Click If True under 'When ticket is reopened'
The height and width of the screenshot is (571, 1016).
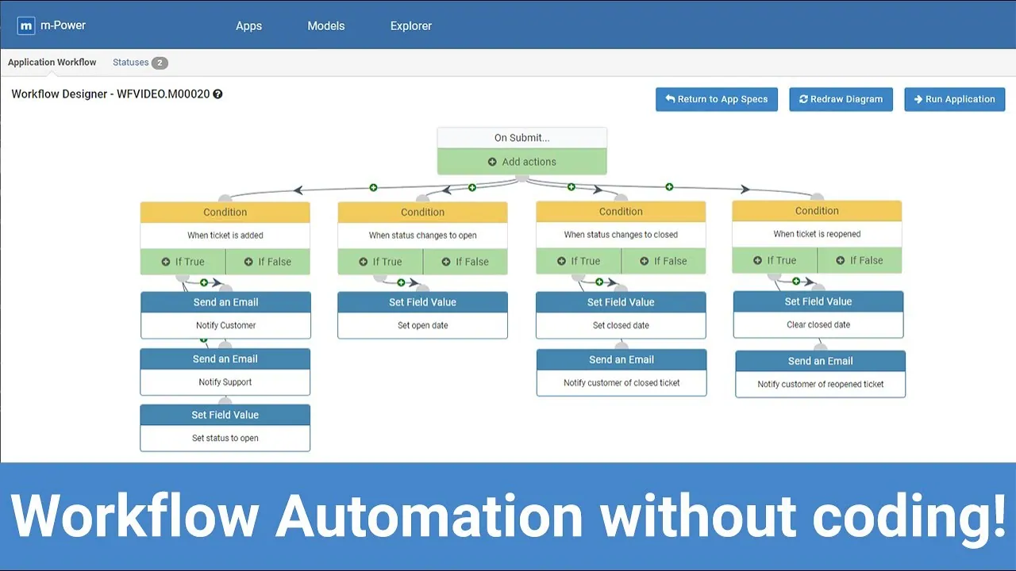(x=775, y=260)
